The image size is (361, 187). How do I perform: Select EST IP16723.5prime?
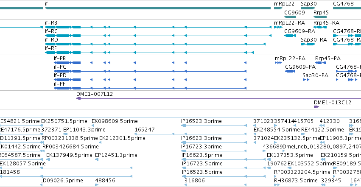(x=202, y=164)
